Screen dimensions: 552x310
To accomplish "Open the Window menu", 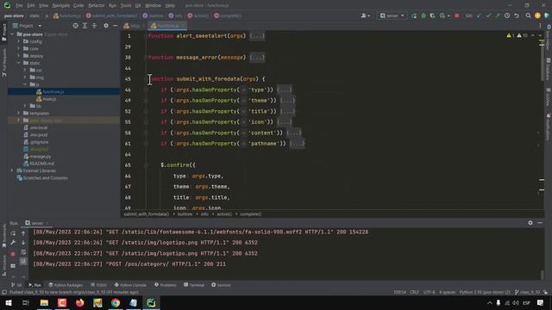I will pos(153,5).
